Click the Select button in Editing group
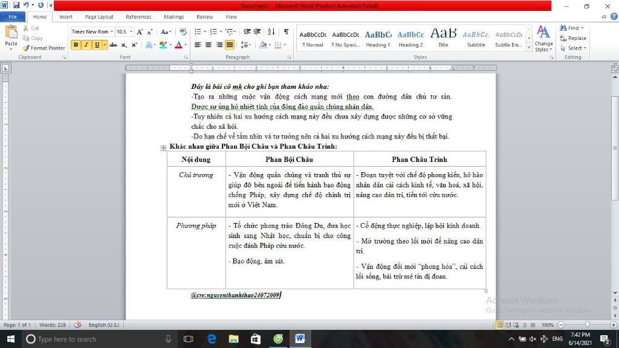 (573, 48)
